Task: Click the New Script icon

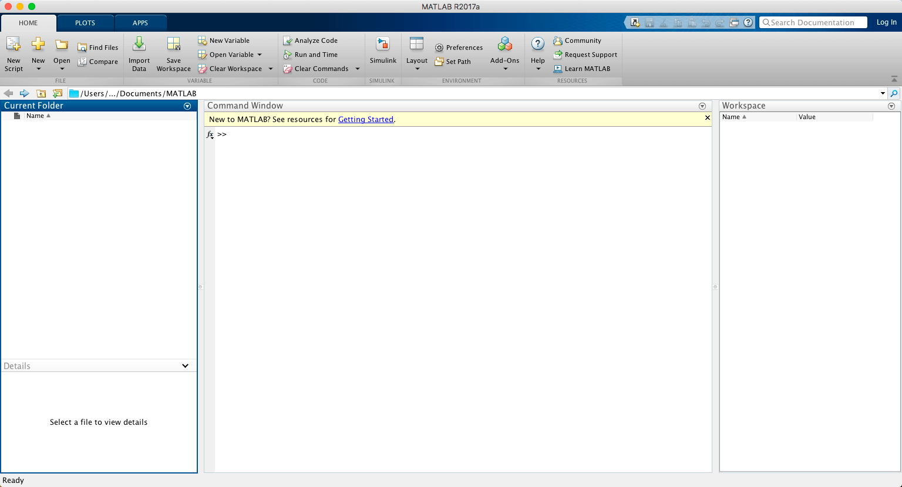Action: [14, 45]
